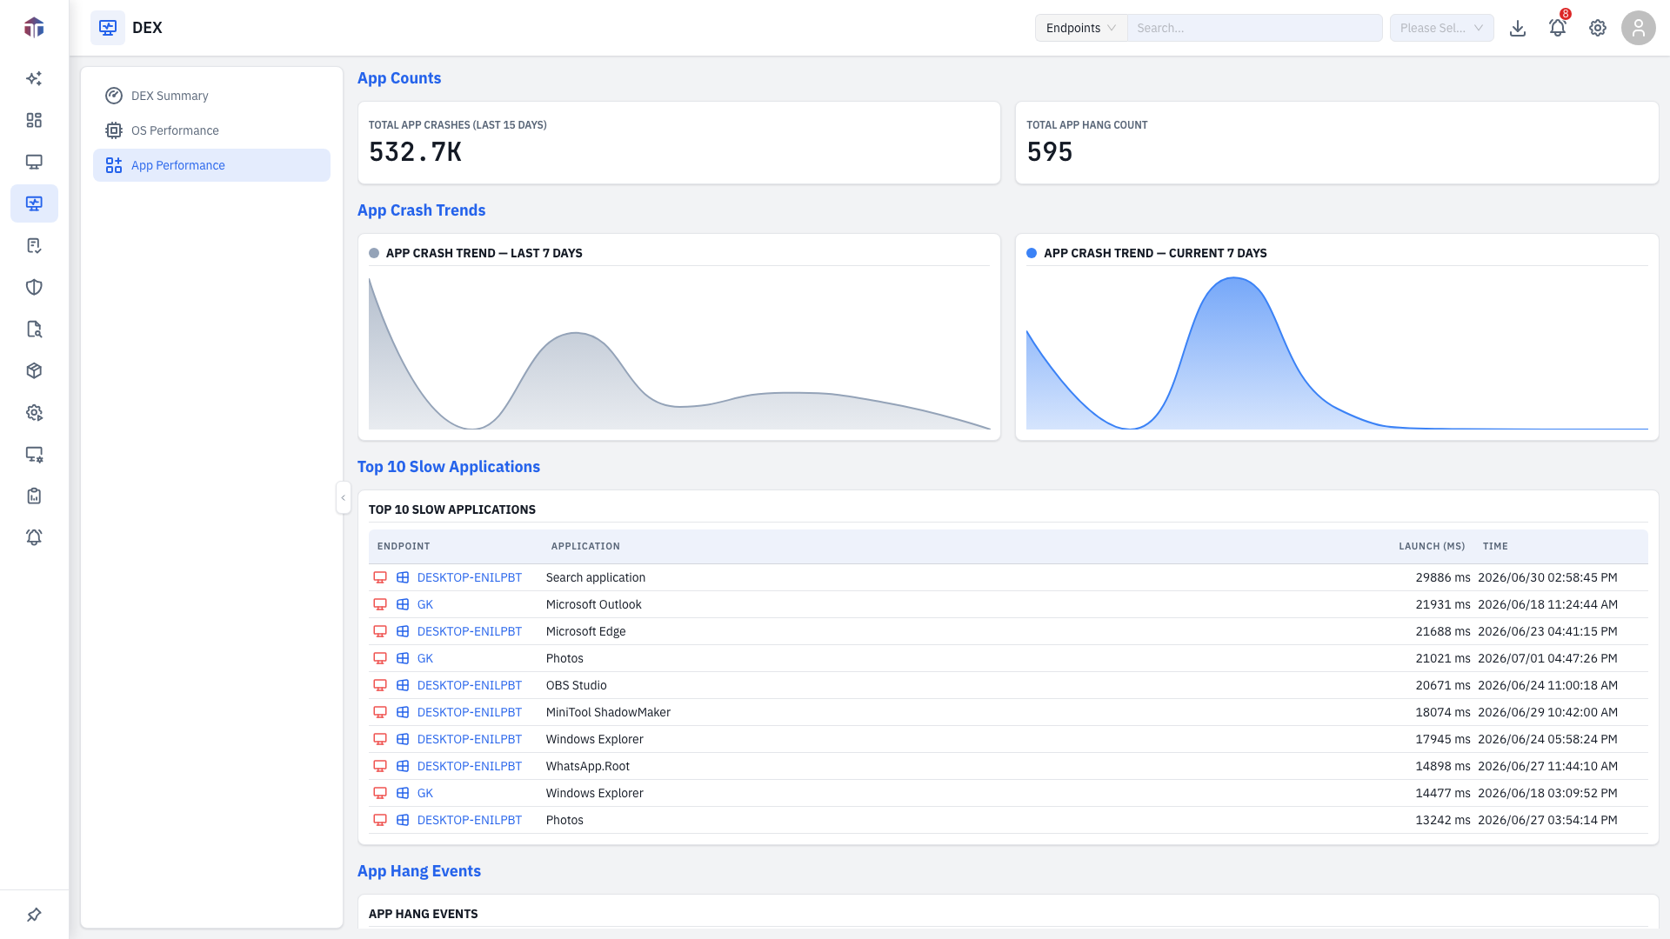This screenshot has width=1670, height=939.
Task: Click the Windows icon in Microsoft Outlook row
Action: pos(403,604)
